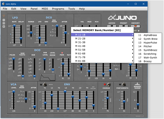Toggle the CHORUS switch
Image resolution: width=164 pixels, height=119 pixels.
[x=109, y=84]
